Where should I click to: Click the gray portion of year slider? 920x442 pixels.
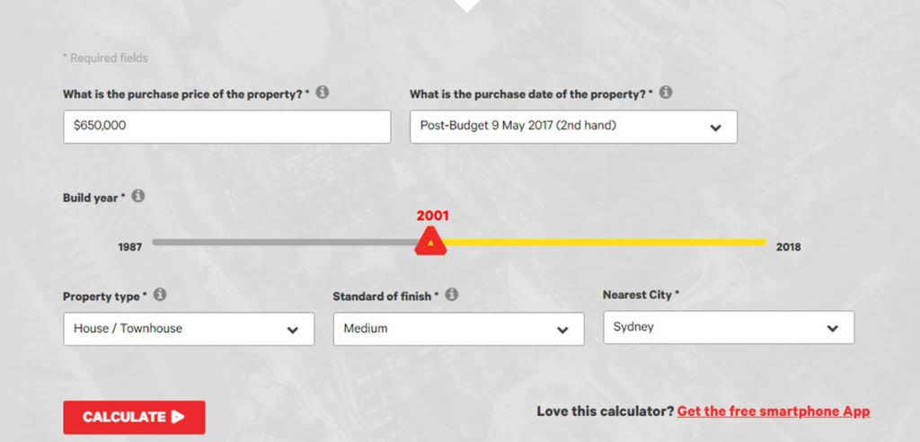(284, 242)
